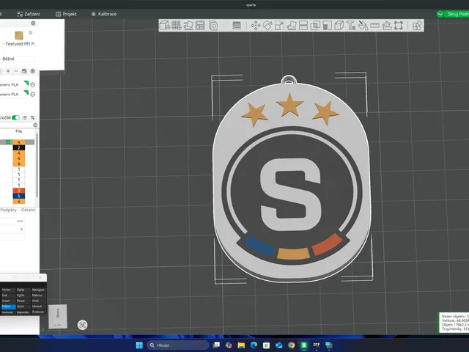Open the Variable layer height tool
The width and height of the screenshot is (469, 352).
click(237, 26)
